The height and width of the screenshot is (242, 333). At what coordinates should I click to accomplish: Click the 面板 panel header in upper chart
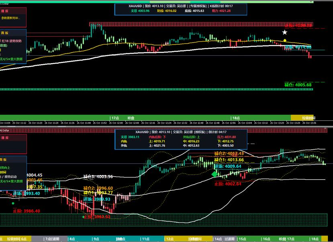5,33
